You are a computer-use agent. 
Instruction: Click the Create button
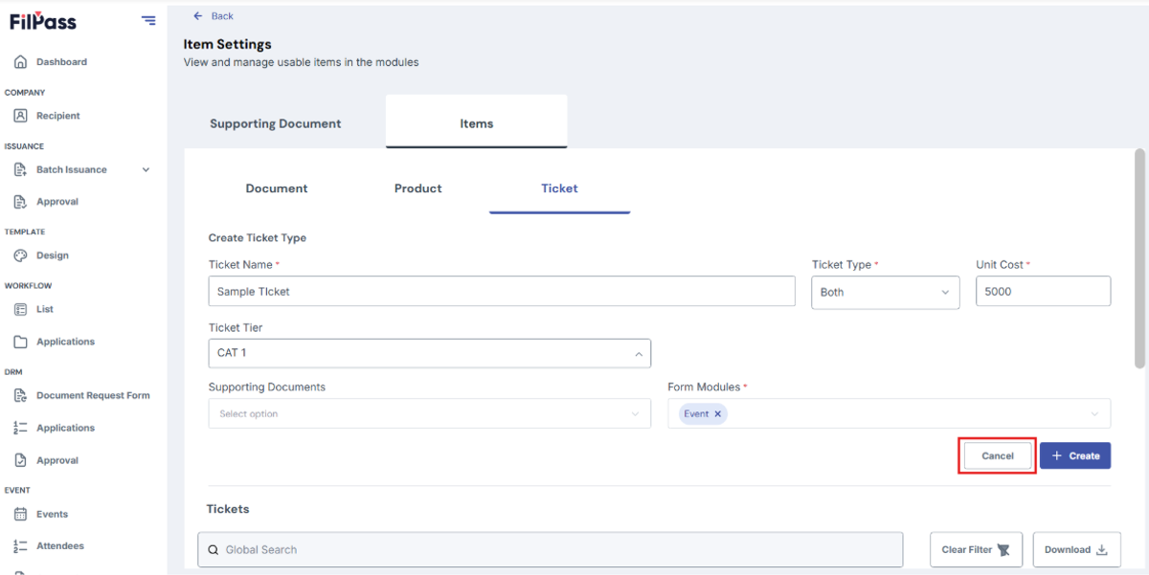point(1075,456)
